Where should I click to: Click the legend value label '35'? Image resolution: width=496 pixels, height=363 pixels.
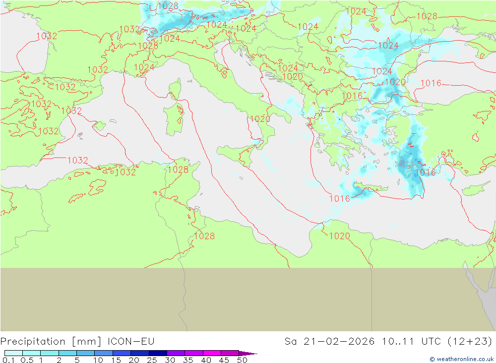point(188,360)
